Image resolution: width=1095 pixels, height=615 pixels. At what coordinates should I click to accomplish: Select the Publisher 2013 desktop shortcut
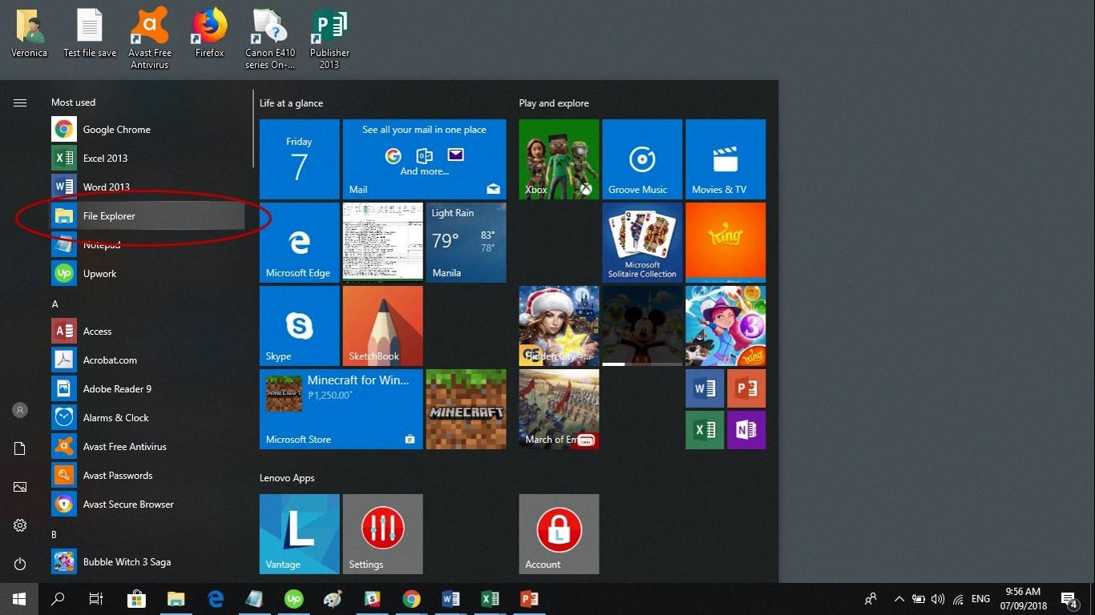pos(329,39)
